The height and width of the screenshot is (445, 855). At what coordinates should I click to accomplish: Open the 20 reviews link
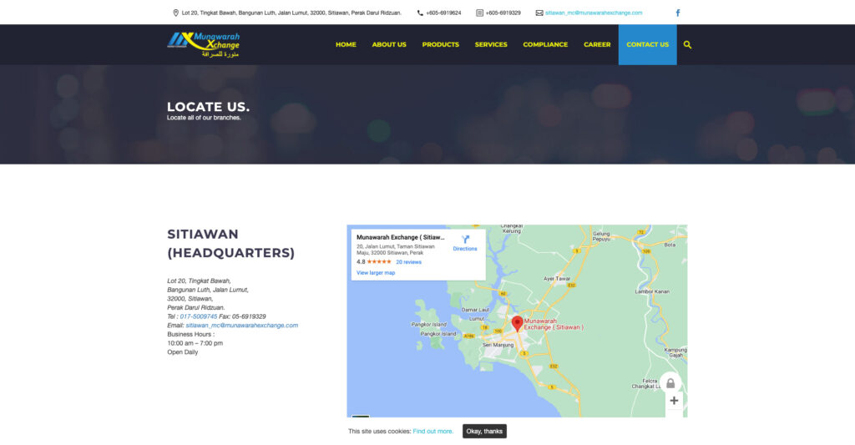408,262
